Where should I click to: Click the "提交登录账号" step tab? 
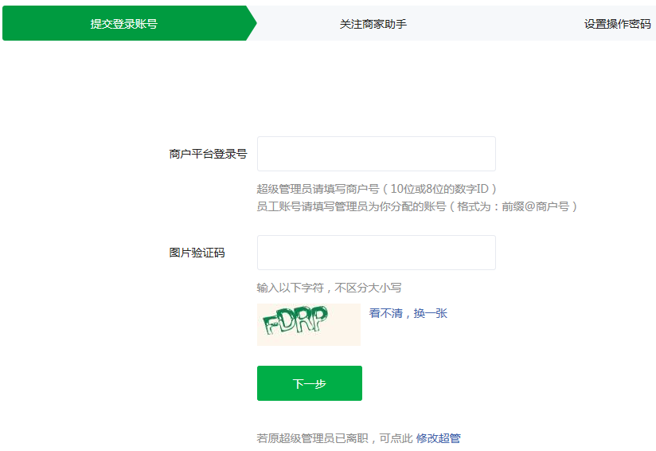point(123,24)
